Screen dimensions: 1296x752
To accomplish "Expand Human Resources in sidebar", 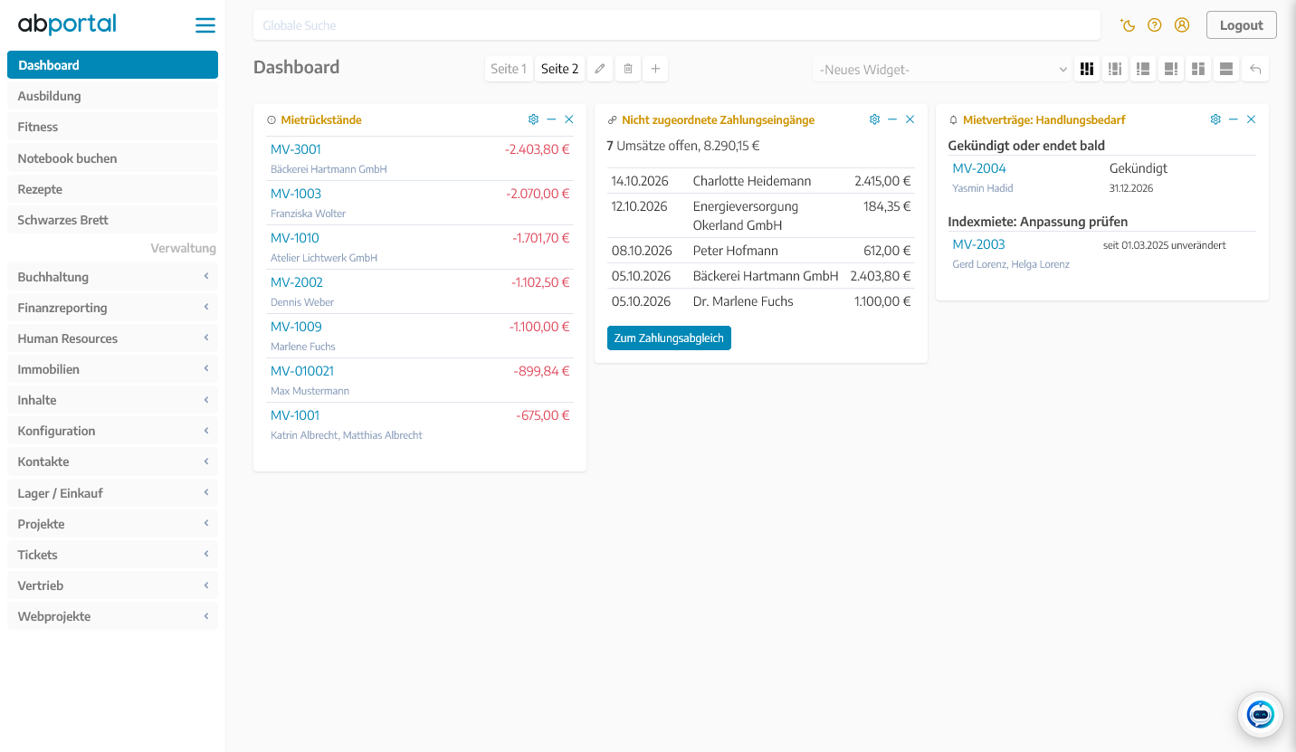I will click(112, 338).
